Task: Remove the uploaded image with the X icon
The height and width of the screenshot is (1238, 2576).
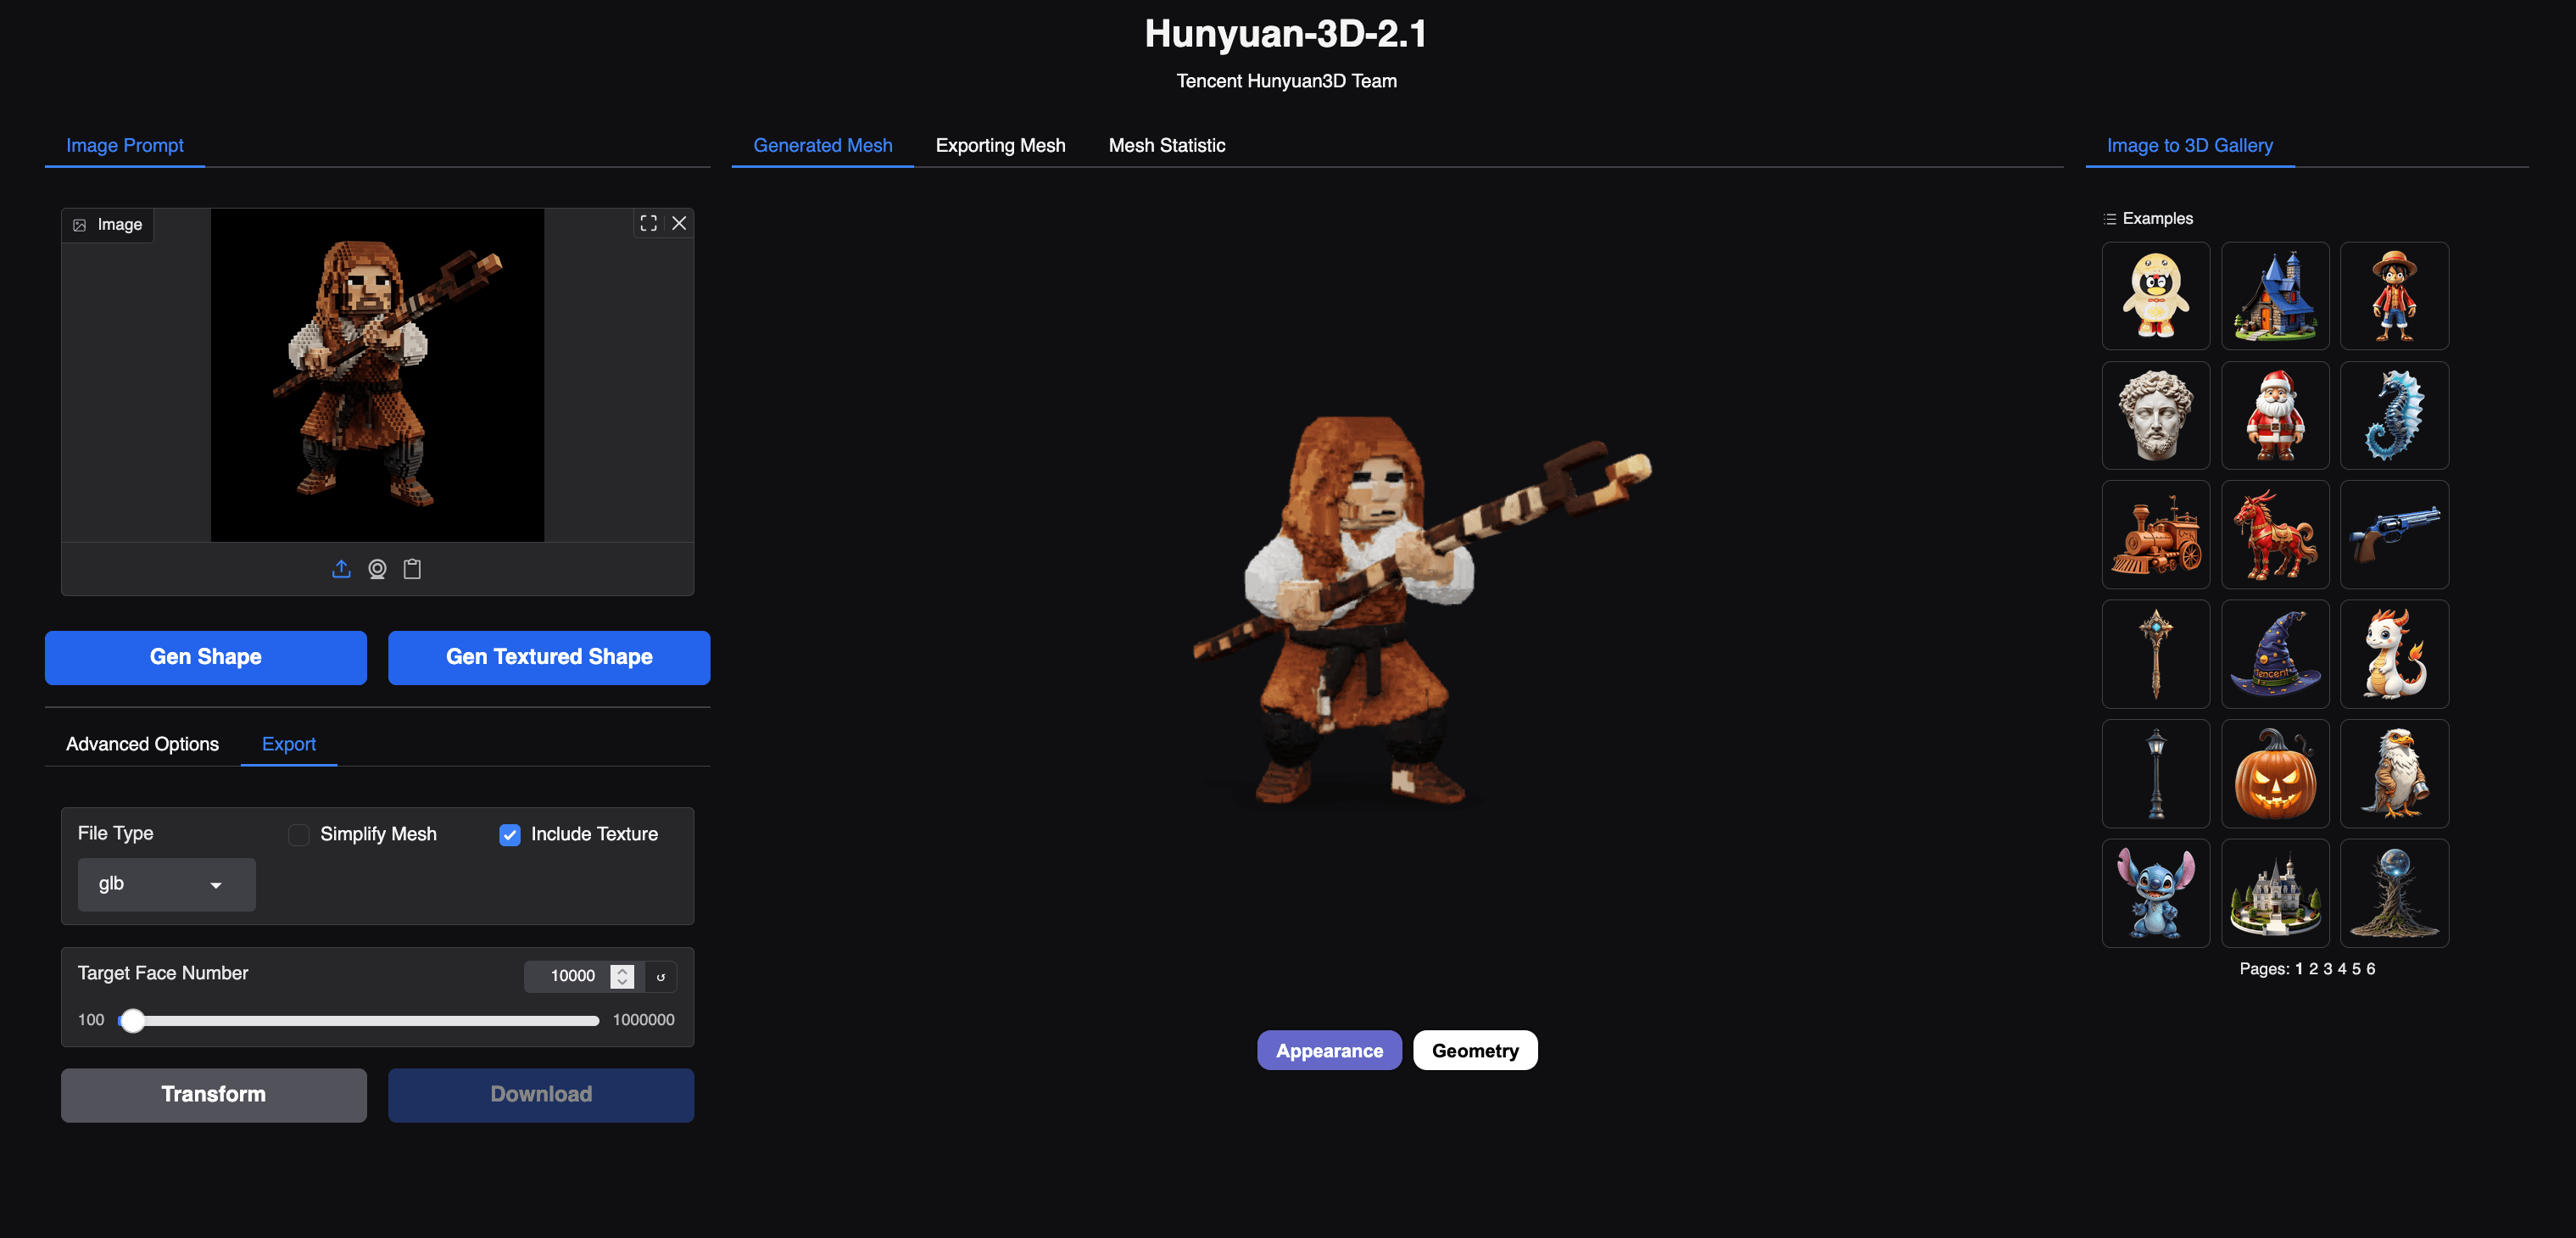Action: (x=680, y=223)
